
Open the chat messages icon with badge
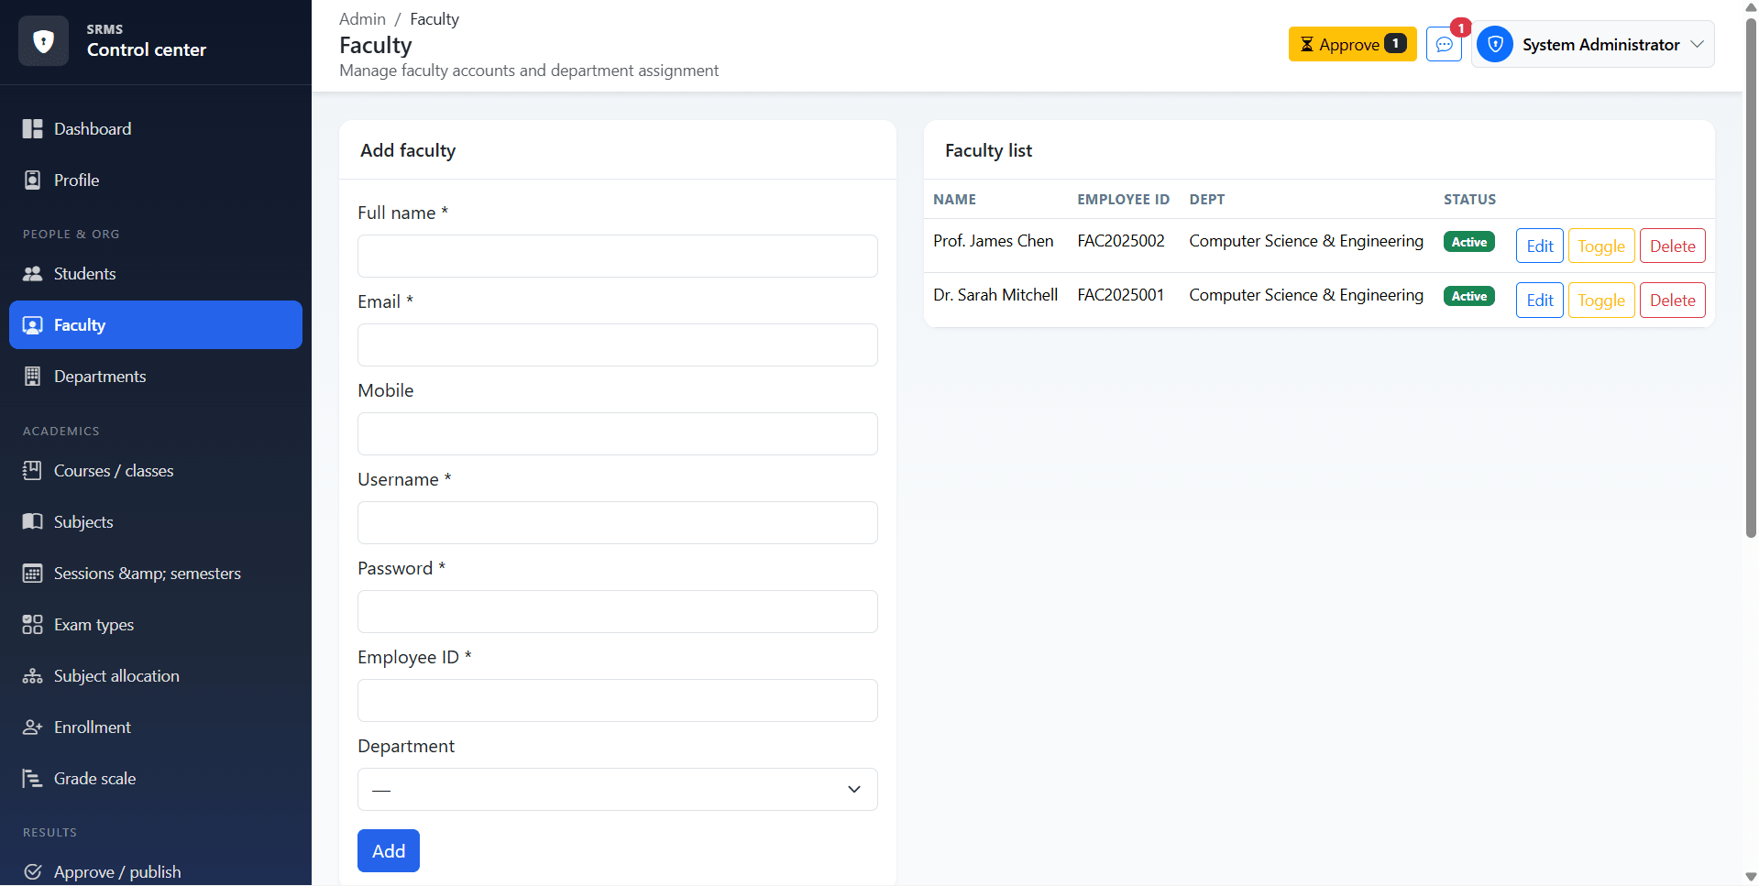pyautogui.click(x=1444, y=44)
